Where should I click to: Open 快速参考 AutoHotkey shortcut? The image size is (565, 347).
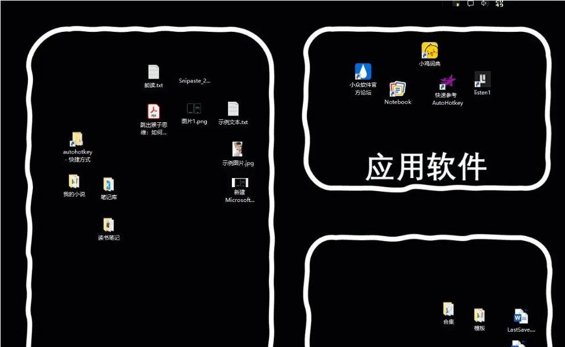pyautogui.click(x=447, y=82)
